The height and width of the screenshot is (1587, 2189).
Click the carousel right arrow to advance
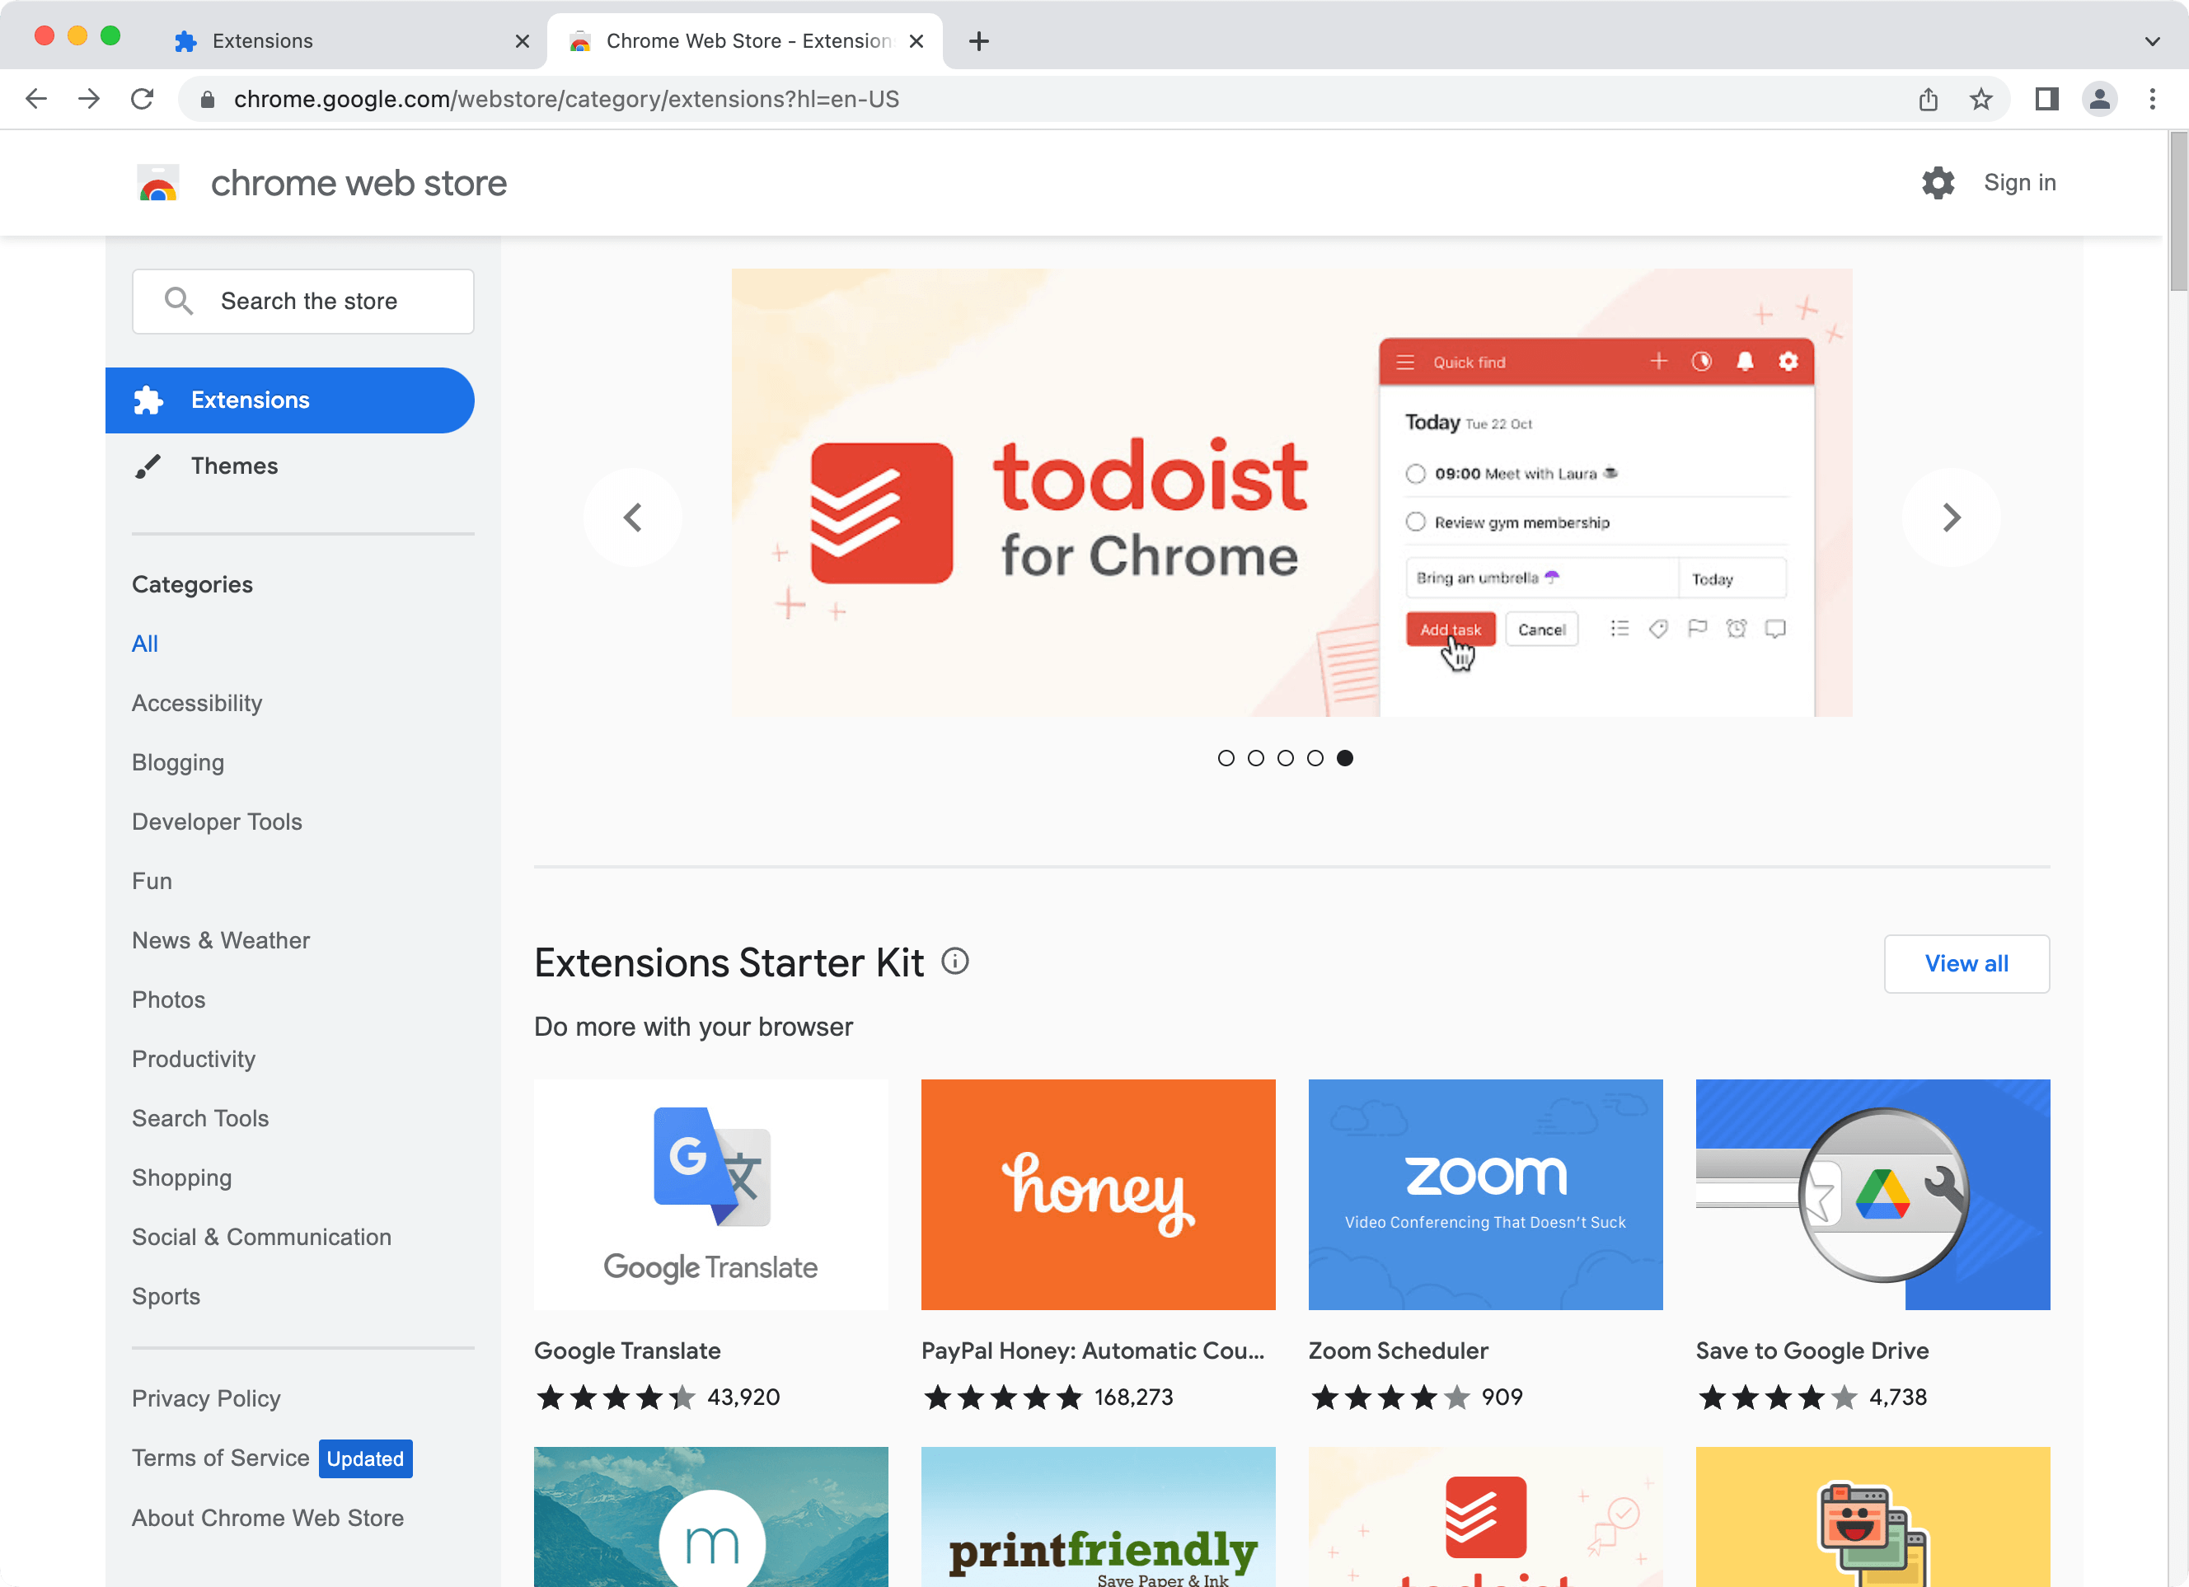tap(1952, 515)
